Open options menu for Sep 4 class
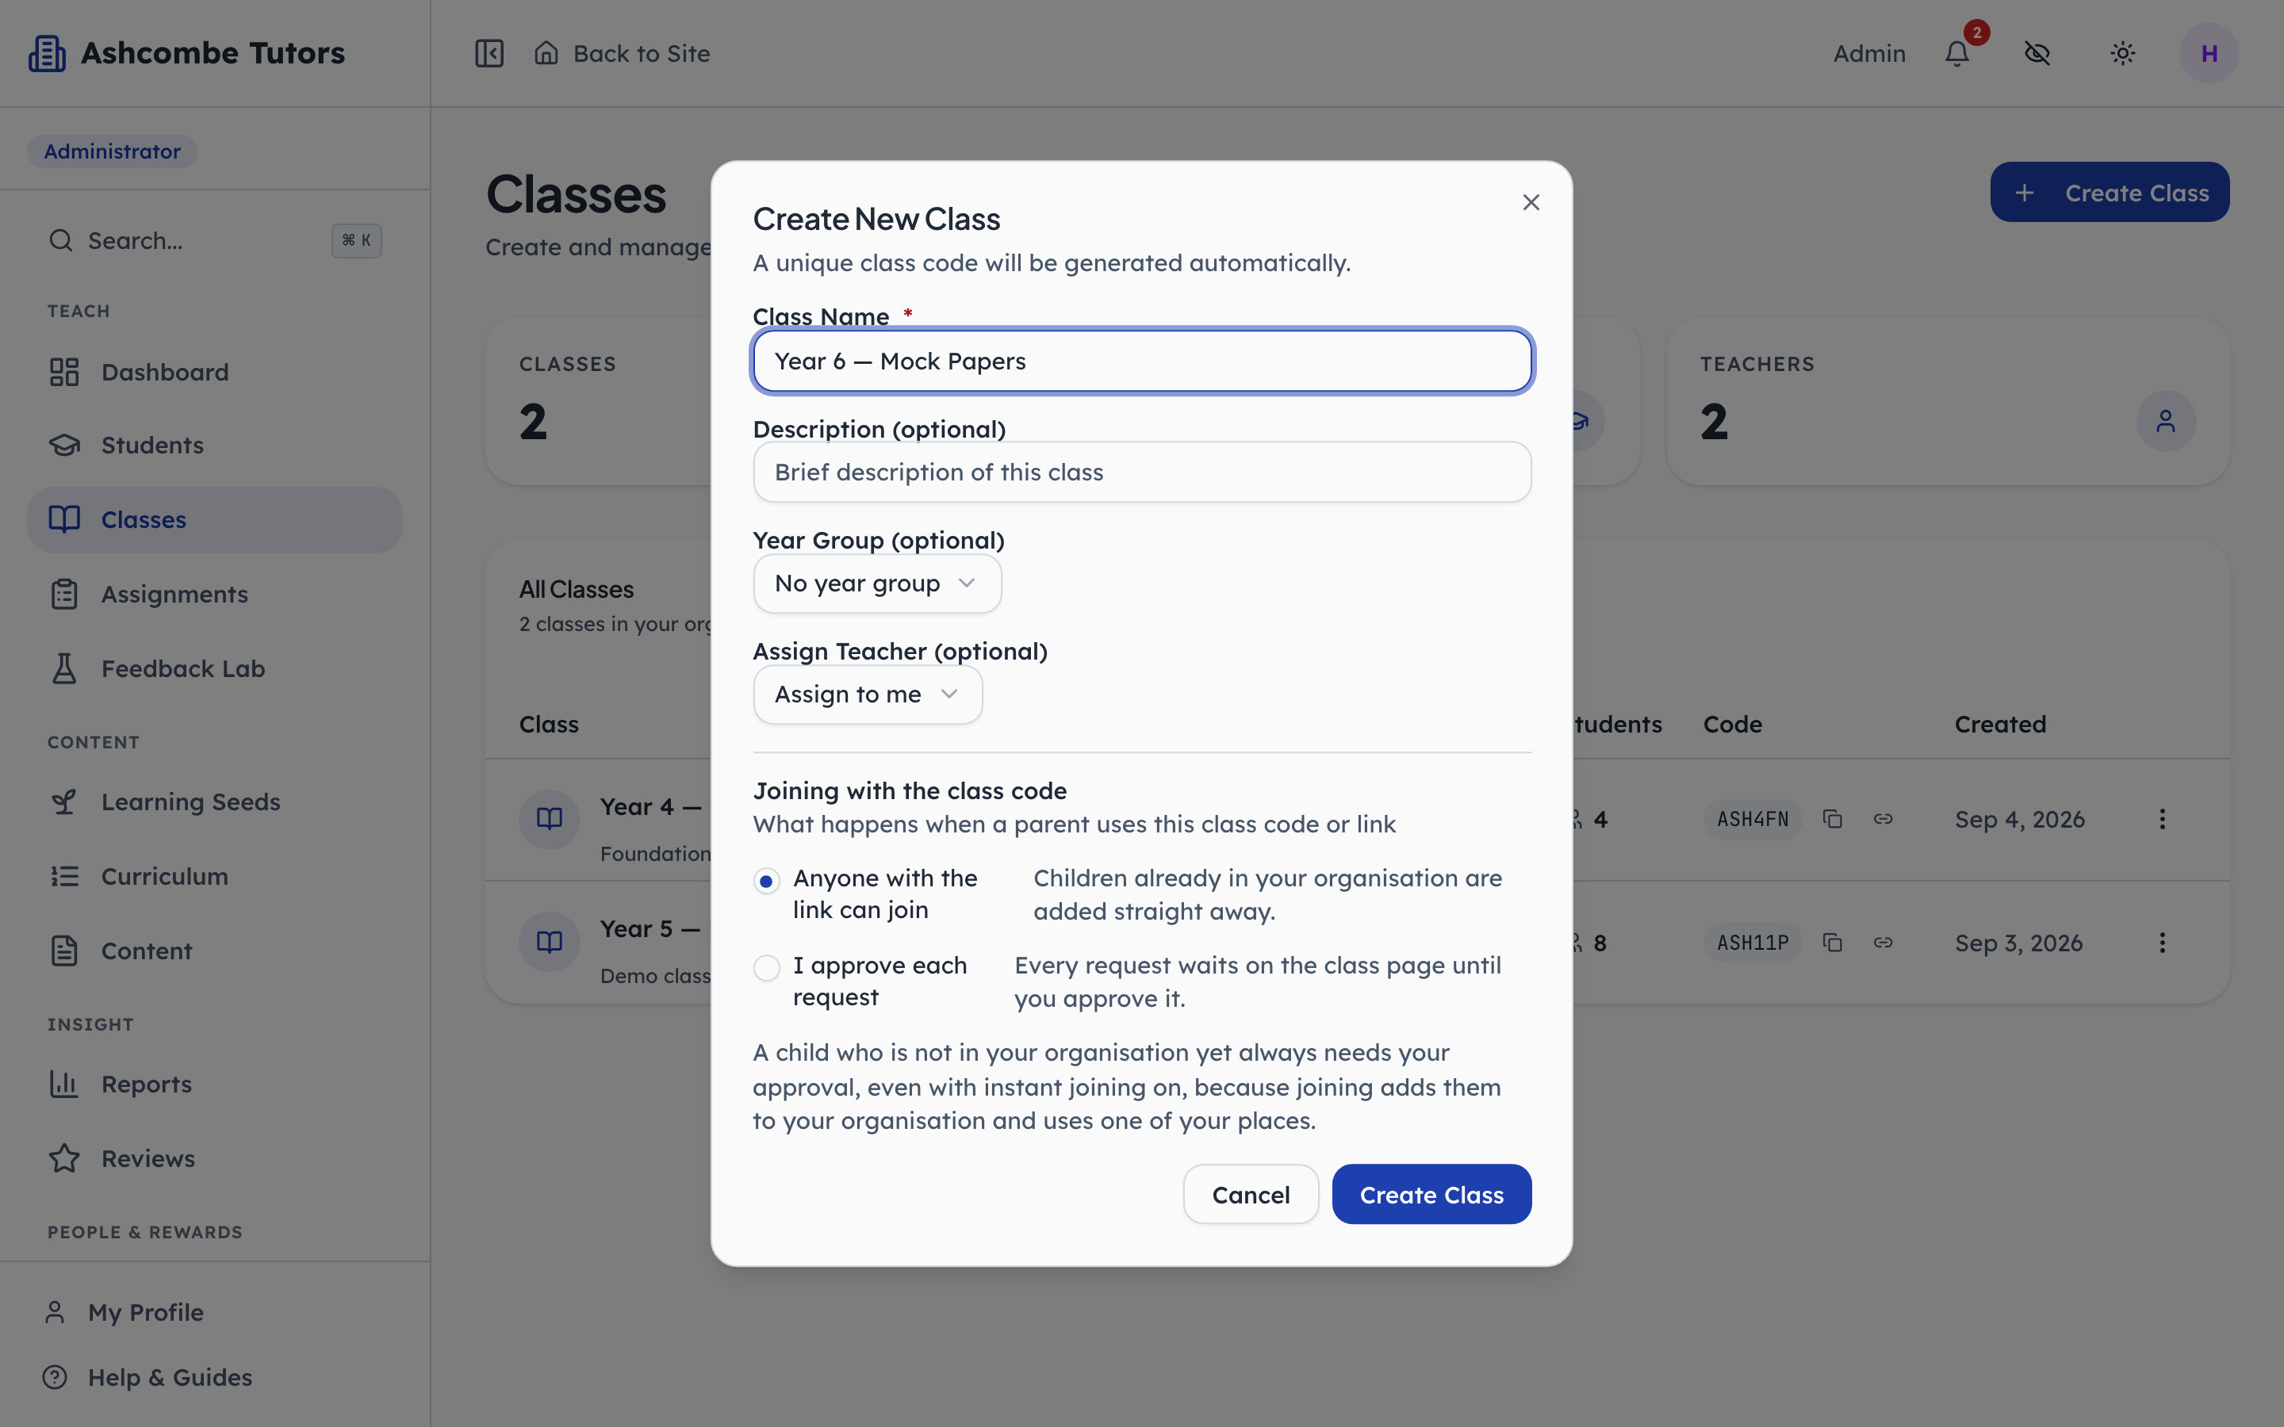Image resolution: width=2284 pixels, height=1427 pixels. (2162, 819)
